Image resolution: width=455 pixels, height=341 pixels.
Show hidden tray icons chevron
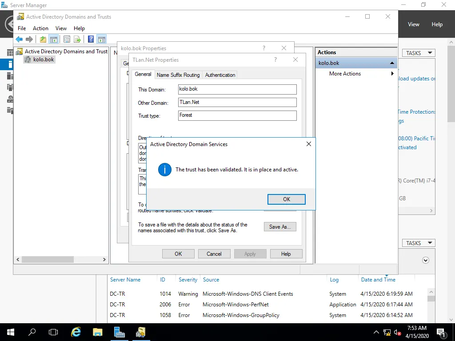(x=376, y=333)
